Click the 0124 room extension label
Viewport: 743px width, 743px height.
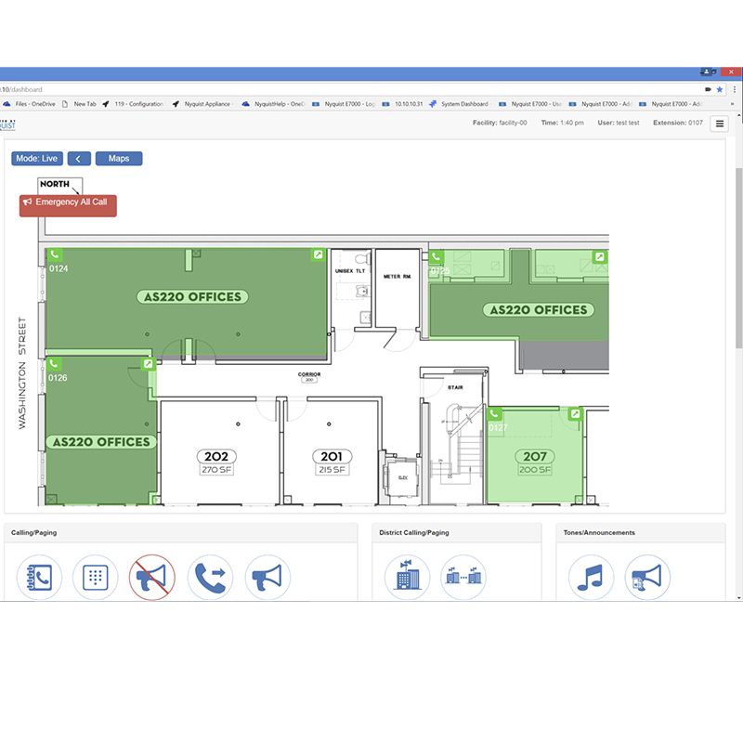point(59,268)
